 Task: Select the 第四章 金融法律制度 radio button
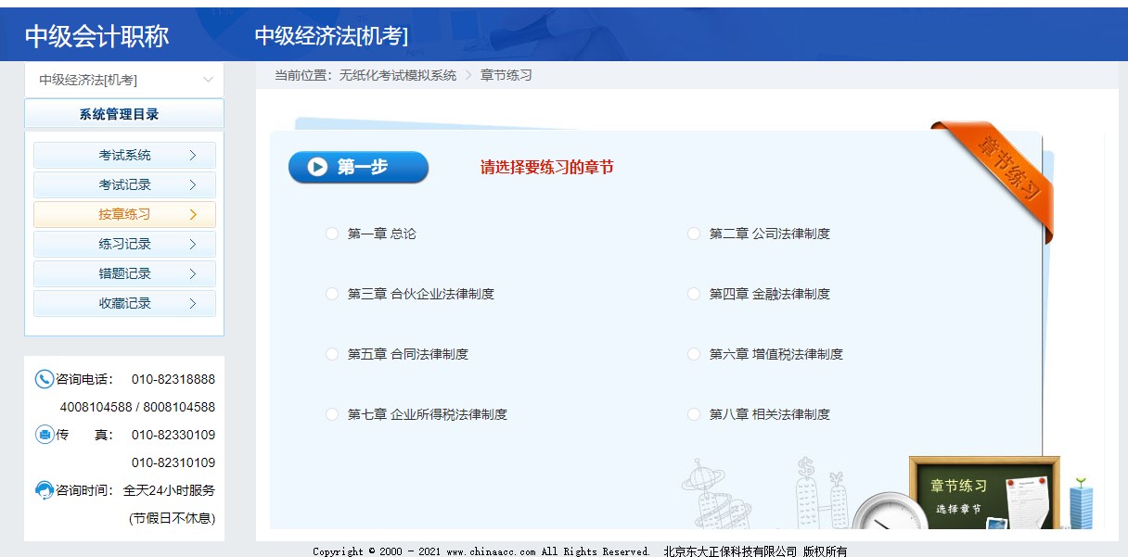[x=693, y=293]
